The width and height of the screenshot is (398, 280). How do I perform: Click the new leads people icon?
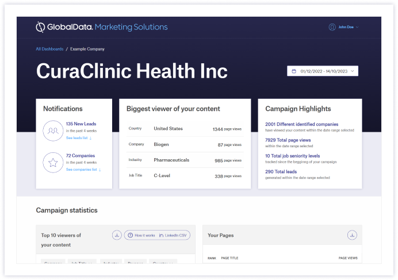click(53, 131)
